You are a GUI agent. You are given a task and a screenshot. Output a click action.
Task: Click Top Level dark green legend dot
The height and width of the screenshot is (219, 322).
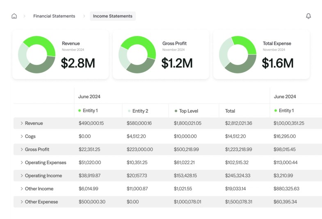[x=176, y=111]
